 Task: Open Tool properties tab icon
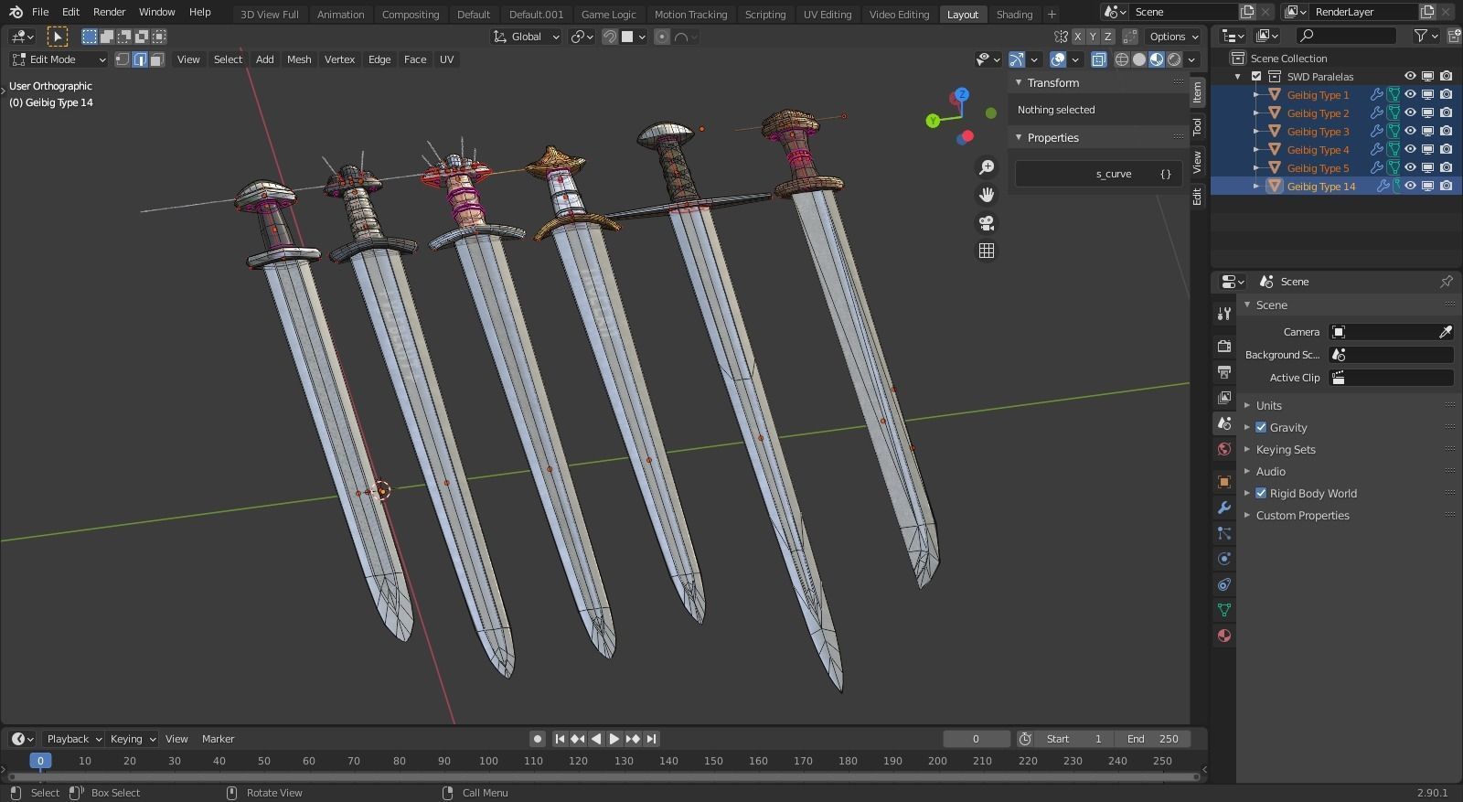click(x=1224, y=314)
